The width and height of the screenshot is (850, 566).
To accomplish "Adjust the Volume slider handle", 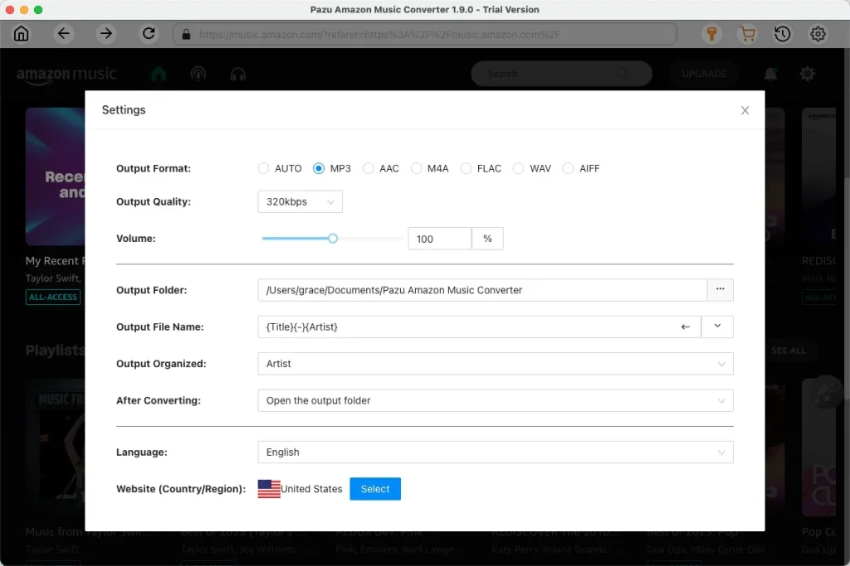I will coord(331,238).
